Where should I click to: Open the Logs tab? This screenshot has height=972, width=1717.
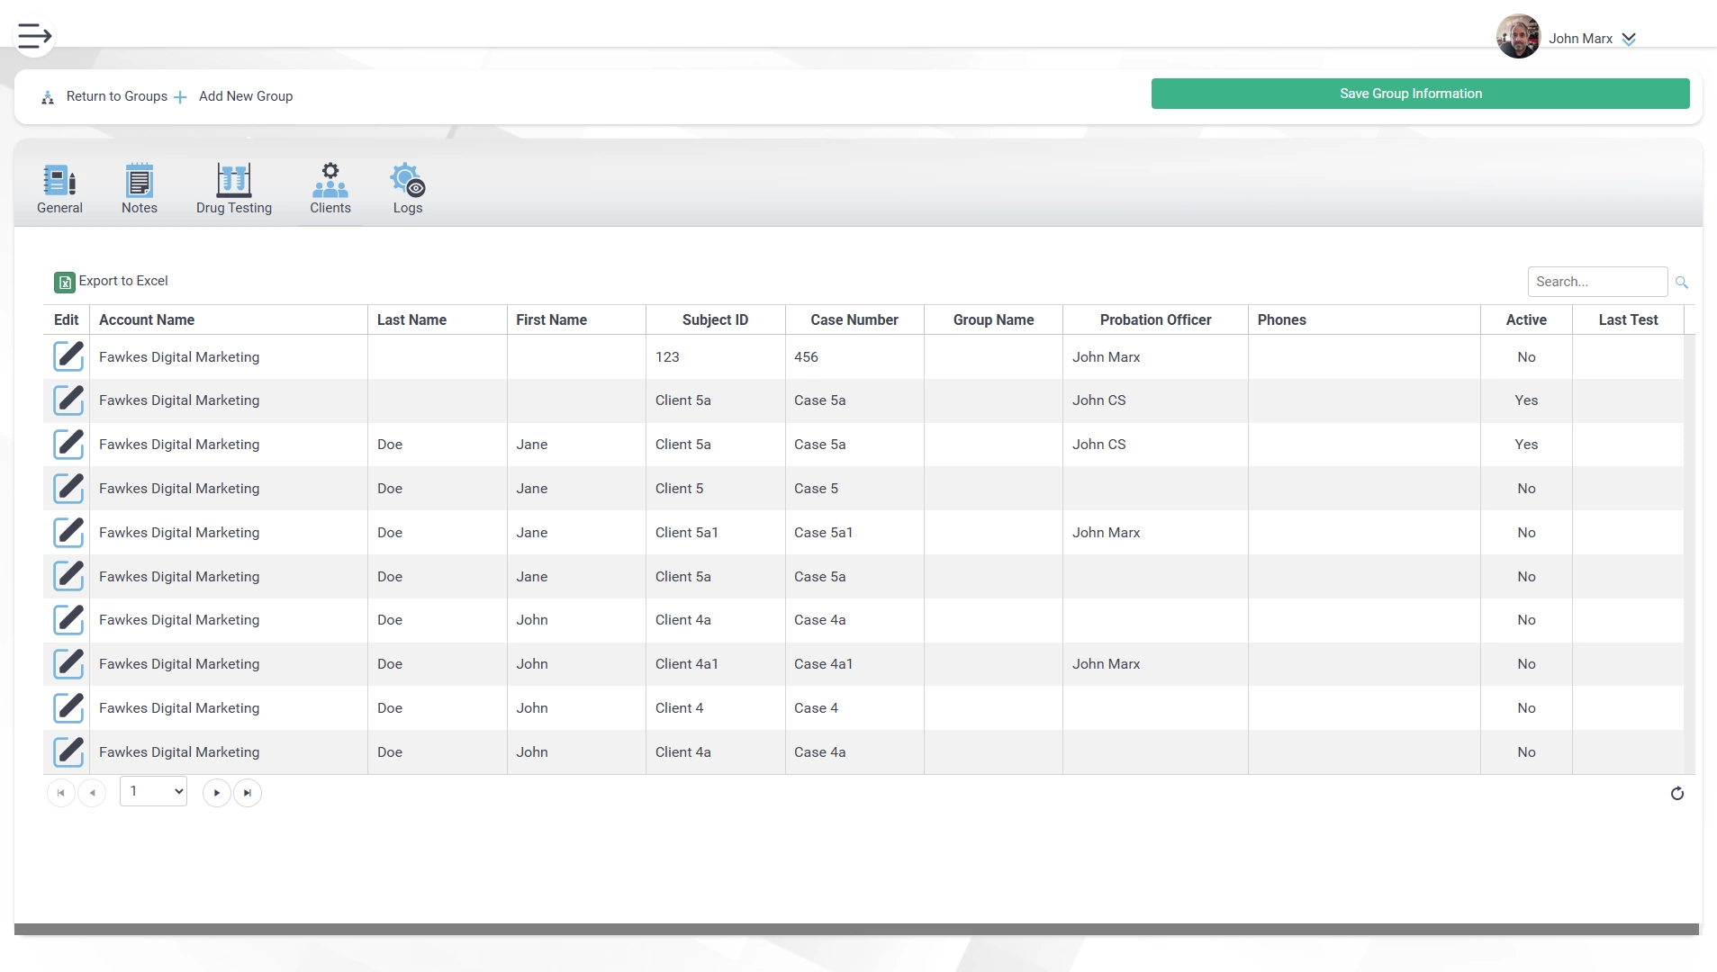click(408, 189)
